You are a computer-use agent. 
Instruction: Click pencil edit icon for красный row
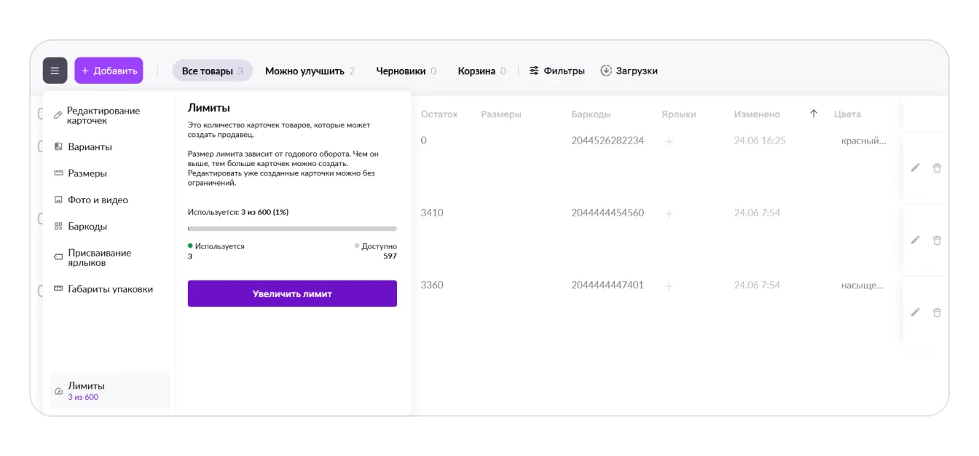pos(916,168)
